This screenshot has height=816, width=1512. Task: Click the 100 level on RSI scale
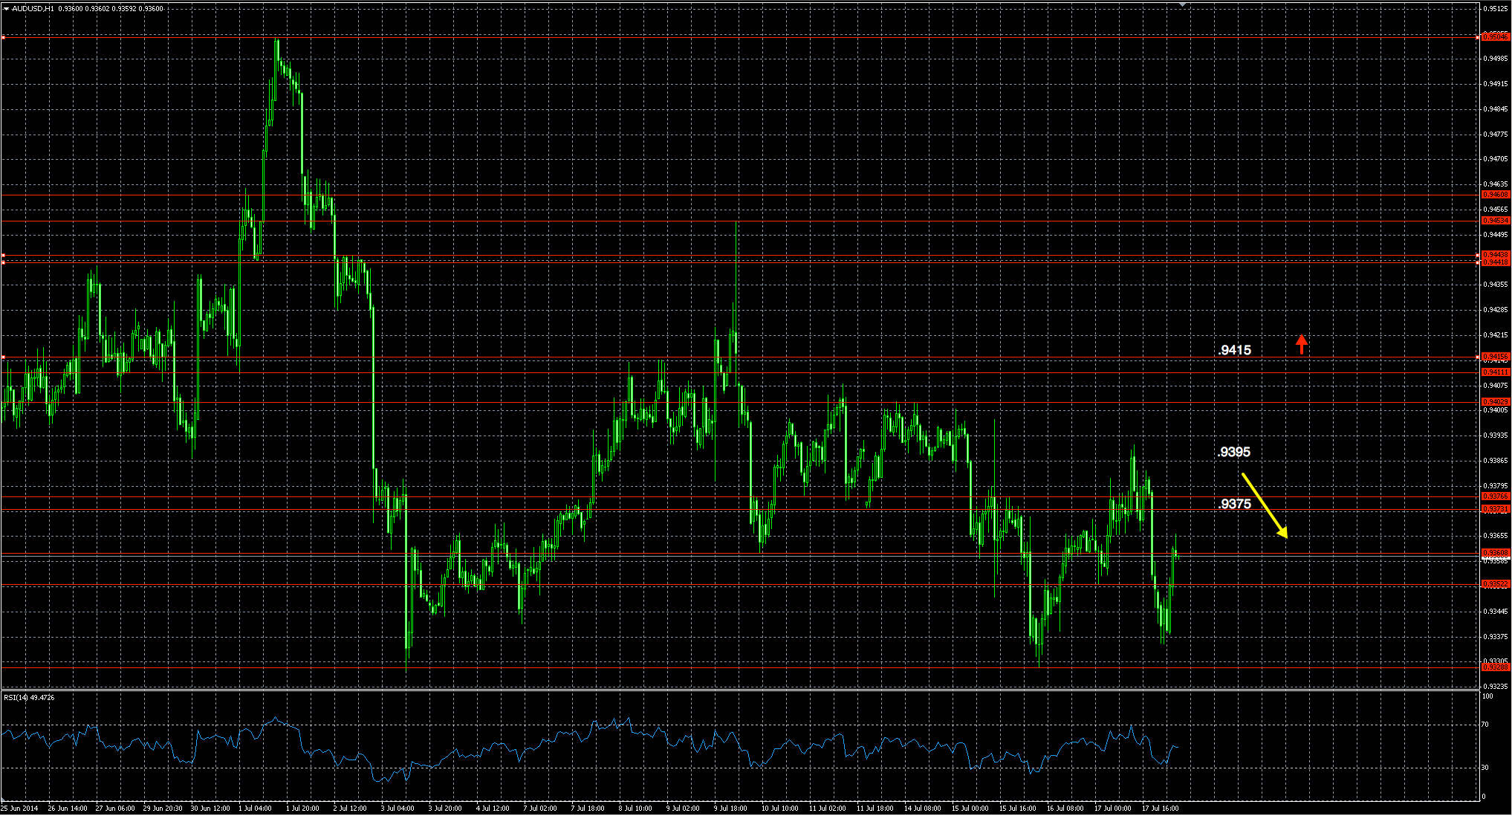tap(1487, 696)
